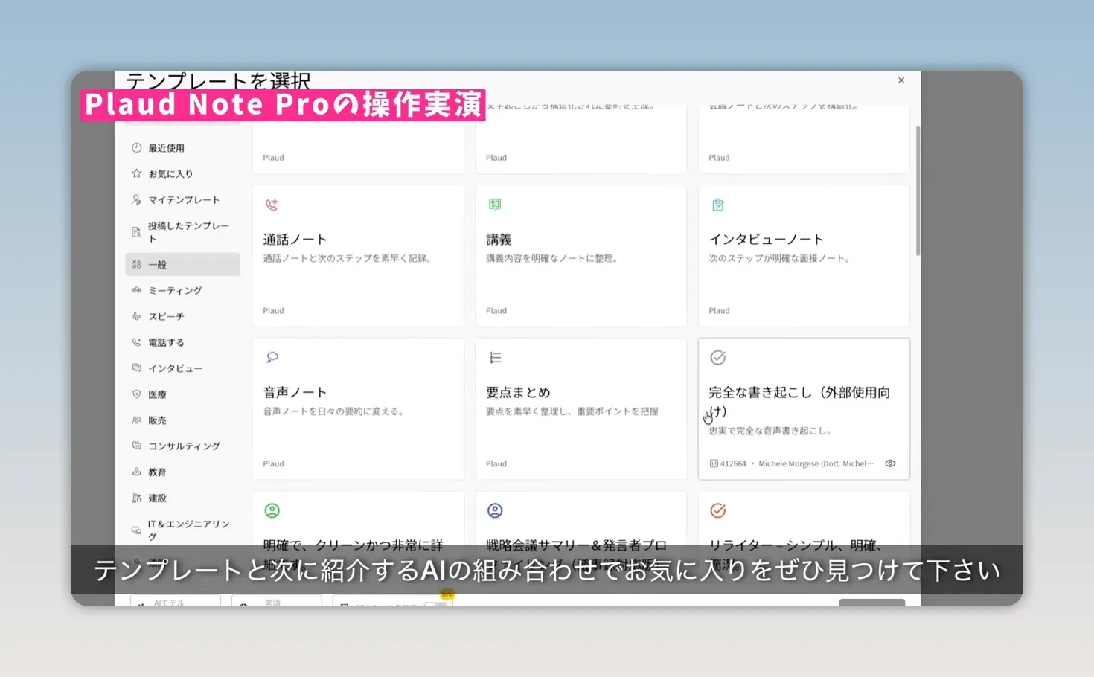Open the 最近使用 category

point(182,147)
